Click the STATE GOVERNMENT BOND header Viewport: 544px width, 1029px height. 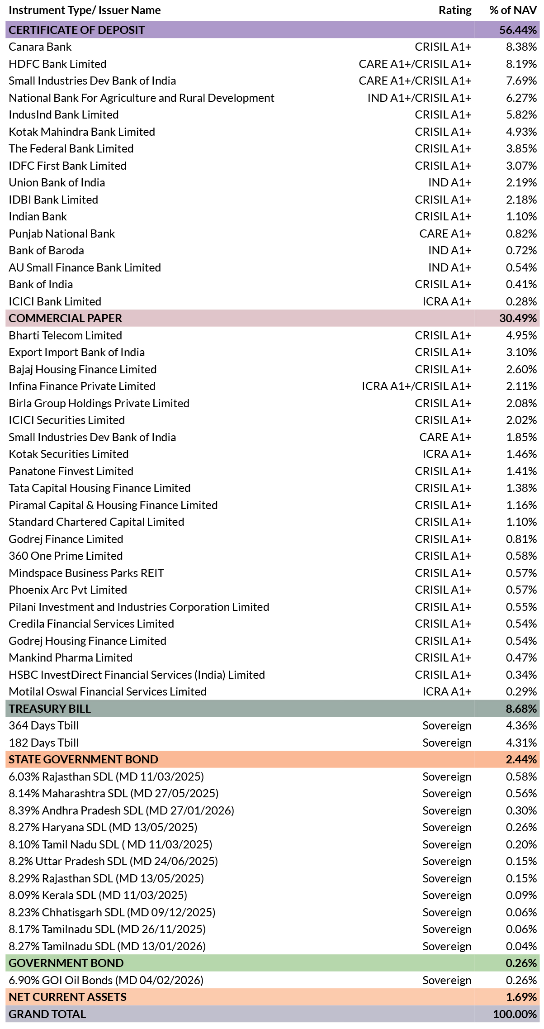click(272, 759)
